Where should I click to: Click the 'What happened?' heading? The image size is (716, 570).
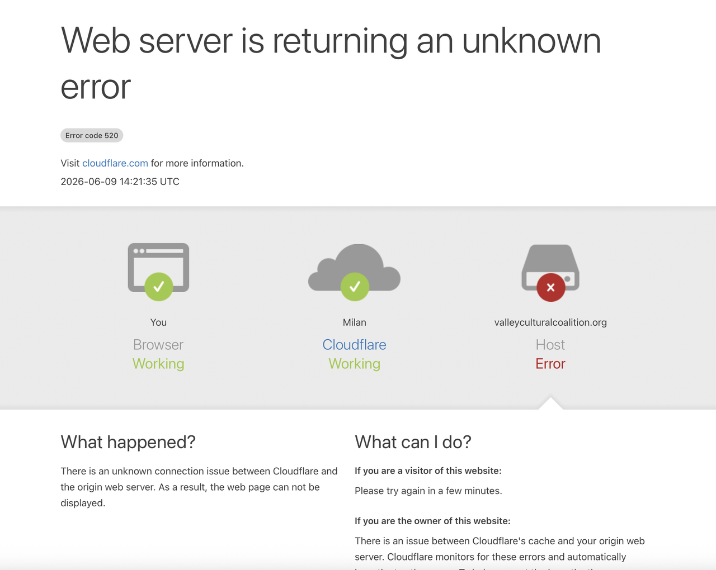[128, 442]
